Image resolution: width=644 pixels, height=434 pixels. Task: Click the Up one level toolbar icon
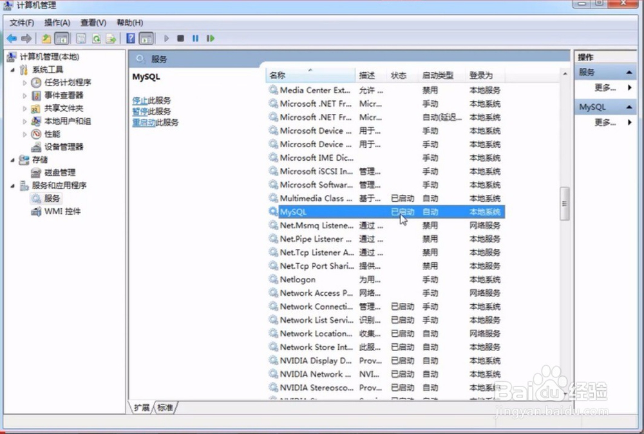46,39
